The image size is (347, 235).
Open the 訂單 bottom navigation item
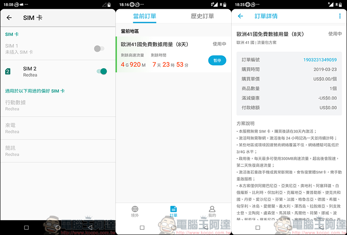pyautogui.click(x=173, y=212)
